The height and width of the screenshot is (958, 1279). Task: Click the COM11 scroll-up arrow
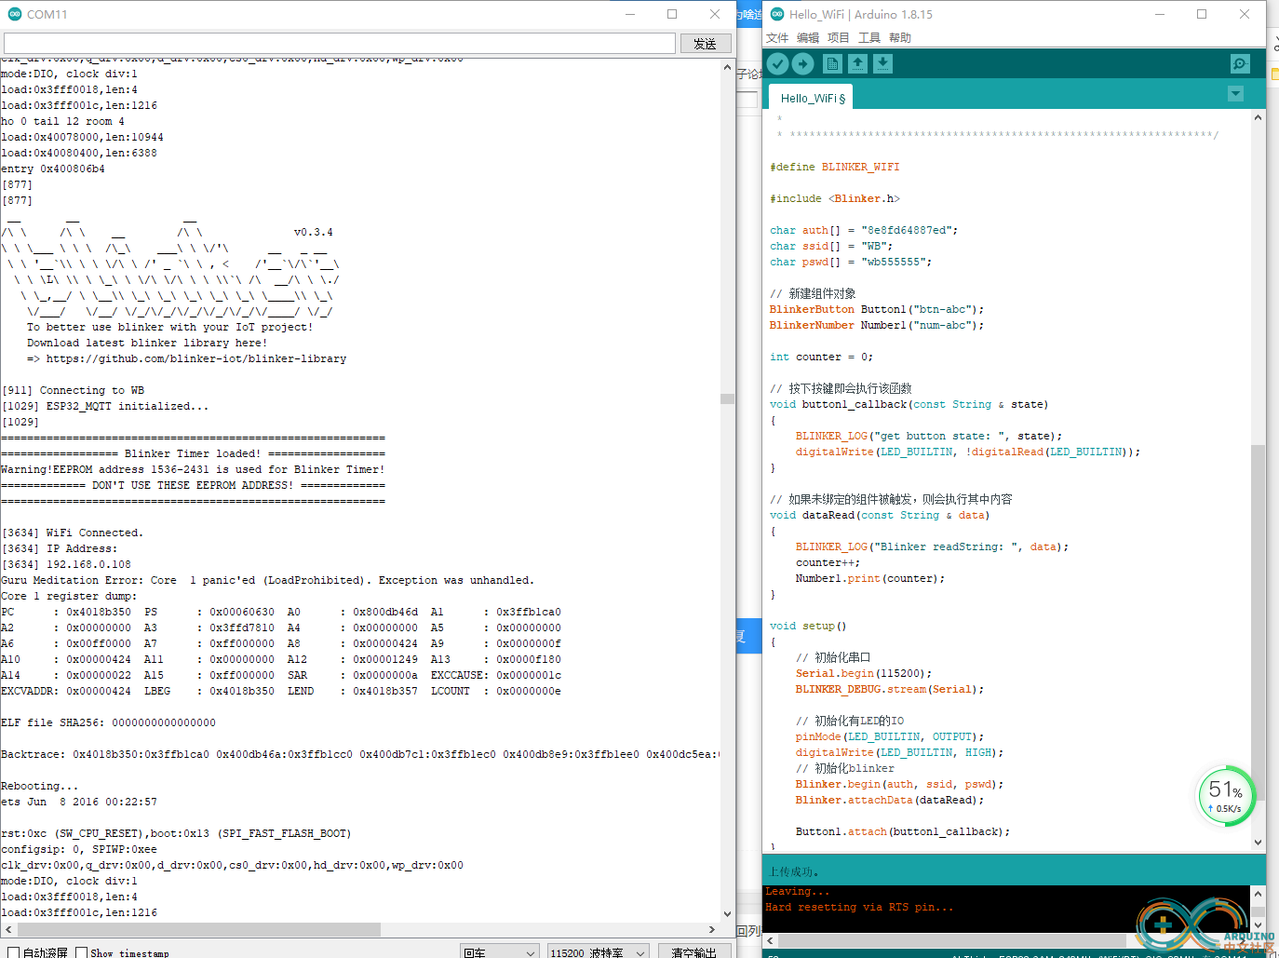728,67
